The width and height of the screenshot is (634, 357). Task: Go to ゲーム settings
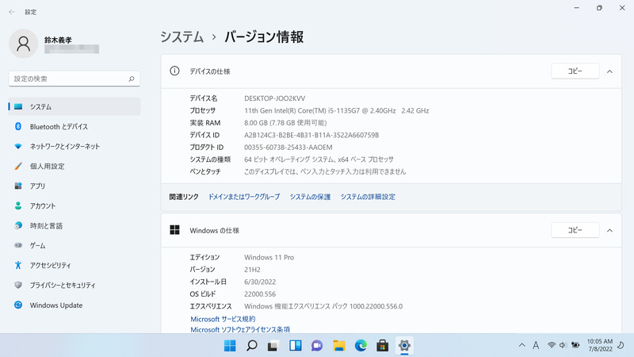point(74,245)
